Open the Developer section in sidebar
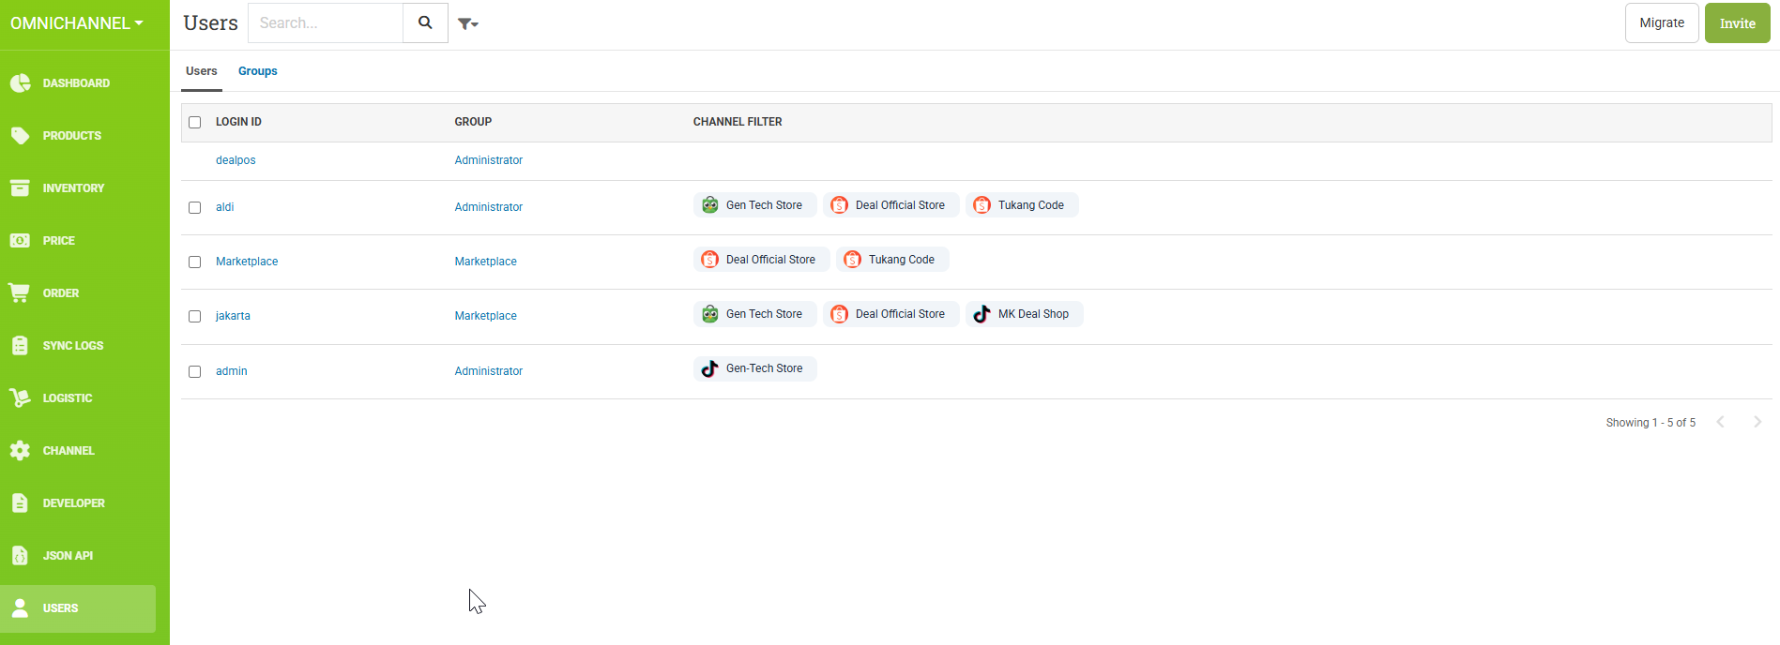Image resolution: width=1780 pixels, height=645 pixels. pyautogui.click(x=73, y=503)
